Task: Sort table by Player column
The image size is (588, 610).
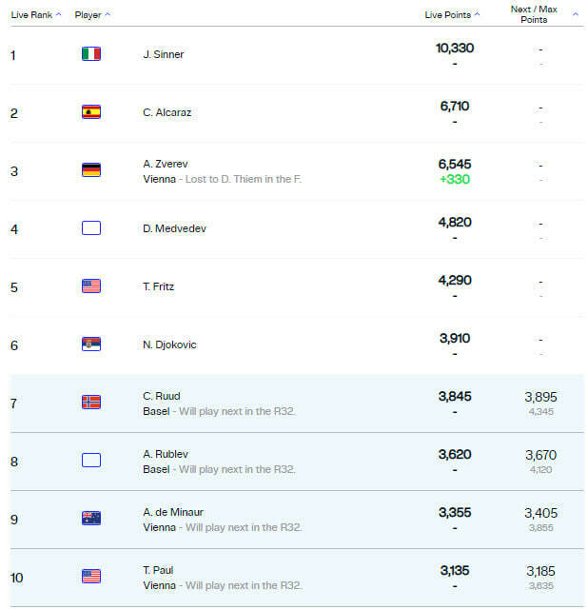Action: 92,15
